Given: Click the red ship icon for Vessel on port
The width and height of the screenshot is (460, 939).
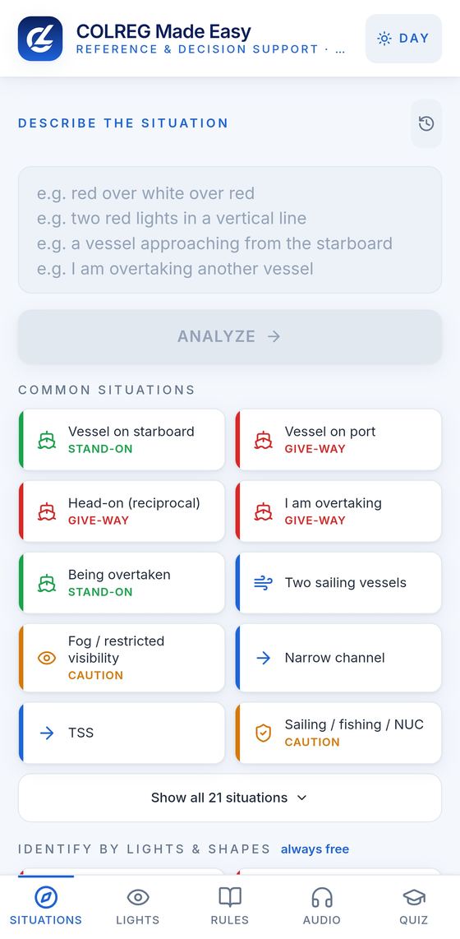Looking at the screenshot, I should click(263, 440).
